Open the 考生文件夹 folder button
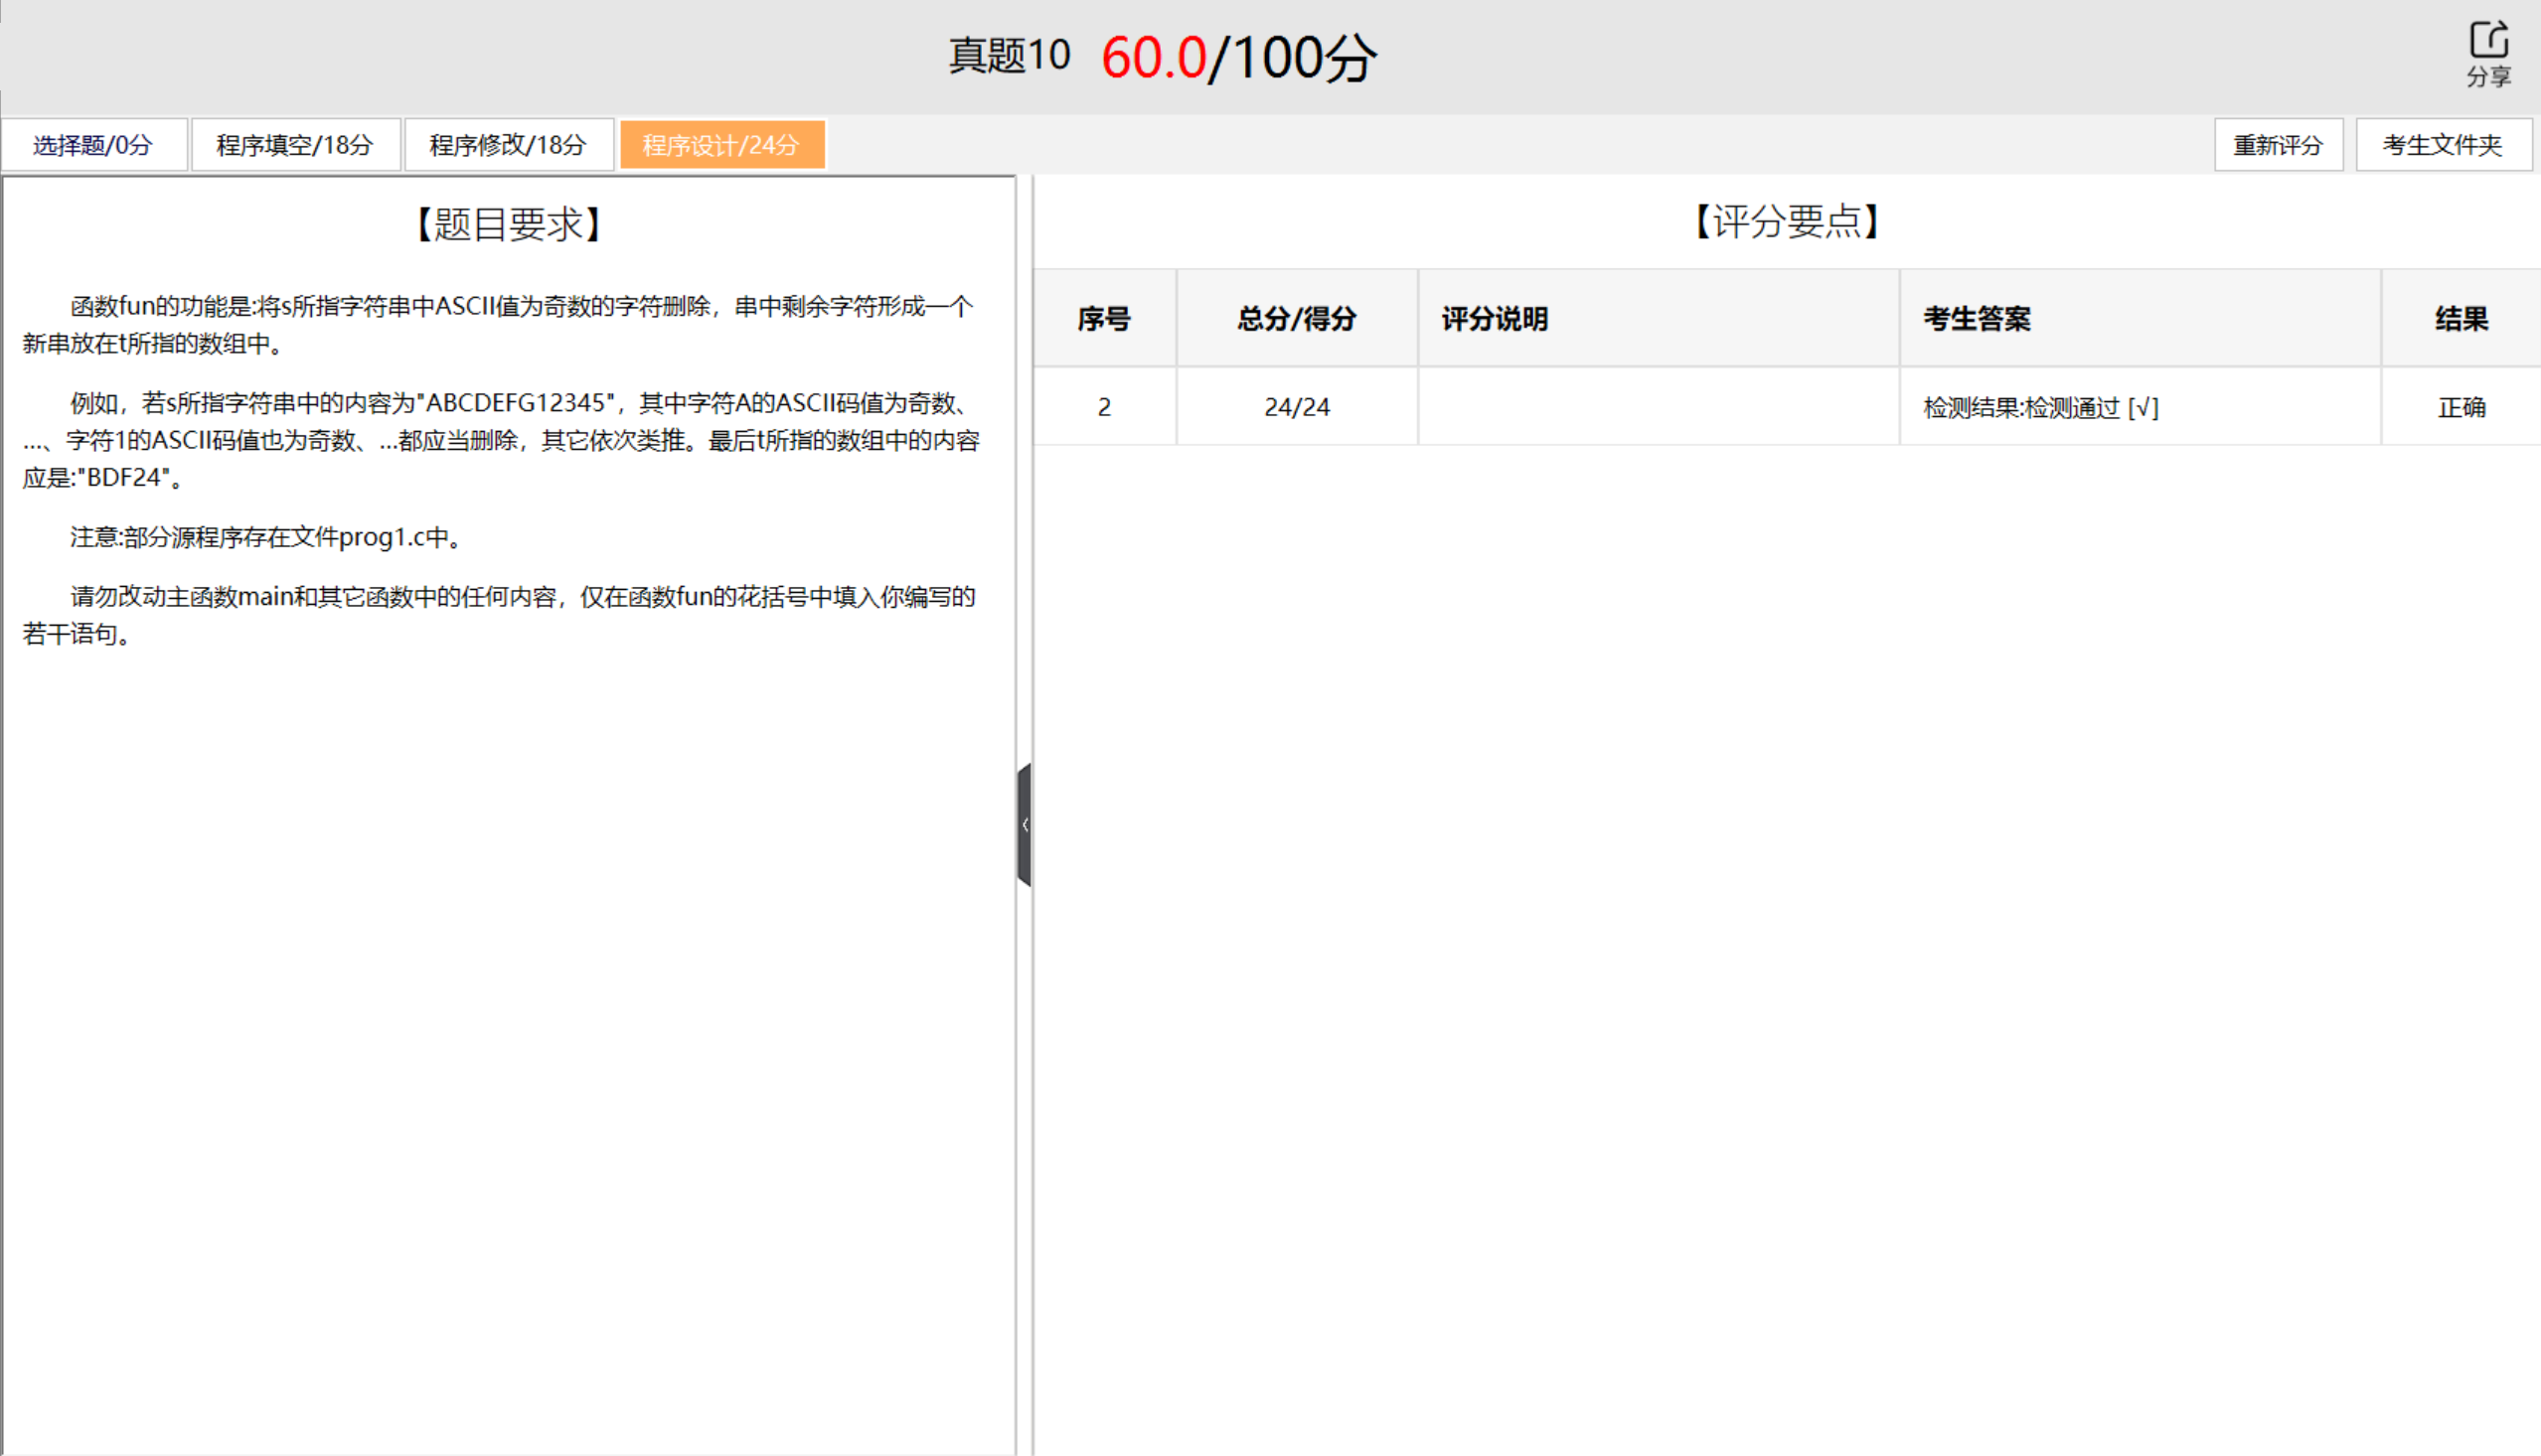2541x1456 pixels. pos(2443,144)
